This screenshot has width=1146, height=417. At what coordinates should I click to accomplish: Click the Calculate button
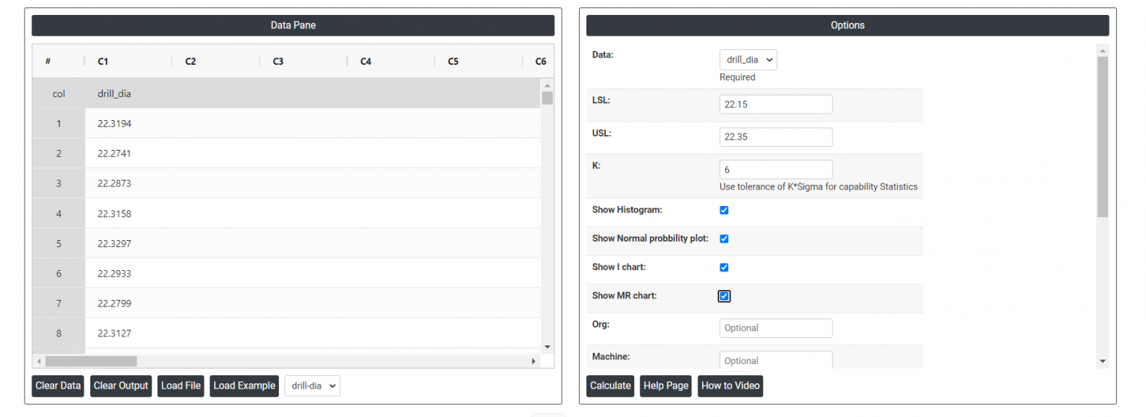click(x=610, y=386)
